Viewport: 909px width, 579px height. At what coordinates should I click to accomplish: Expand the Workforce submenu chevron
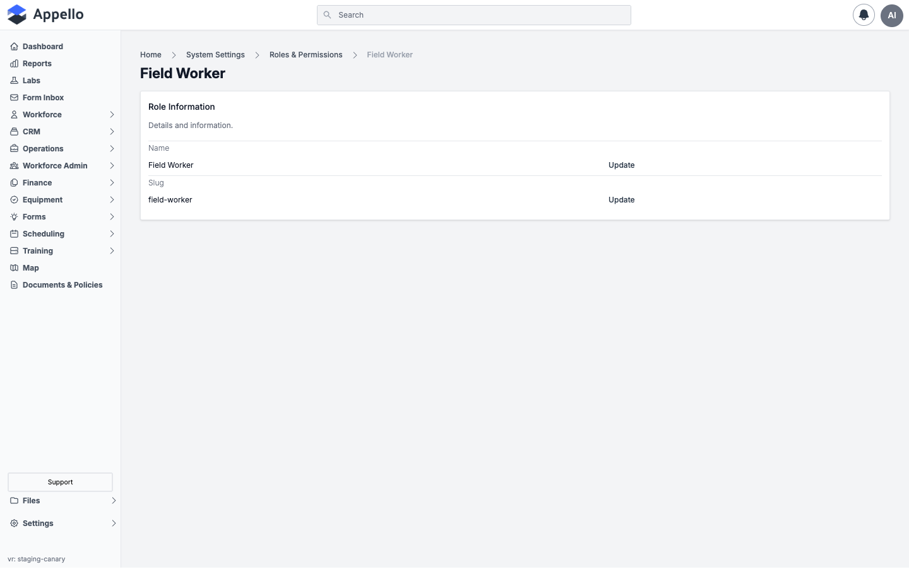112,115
